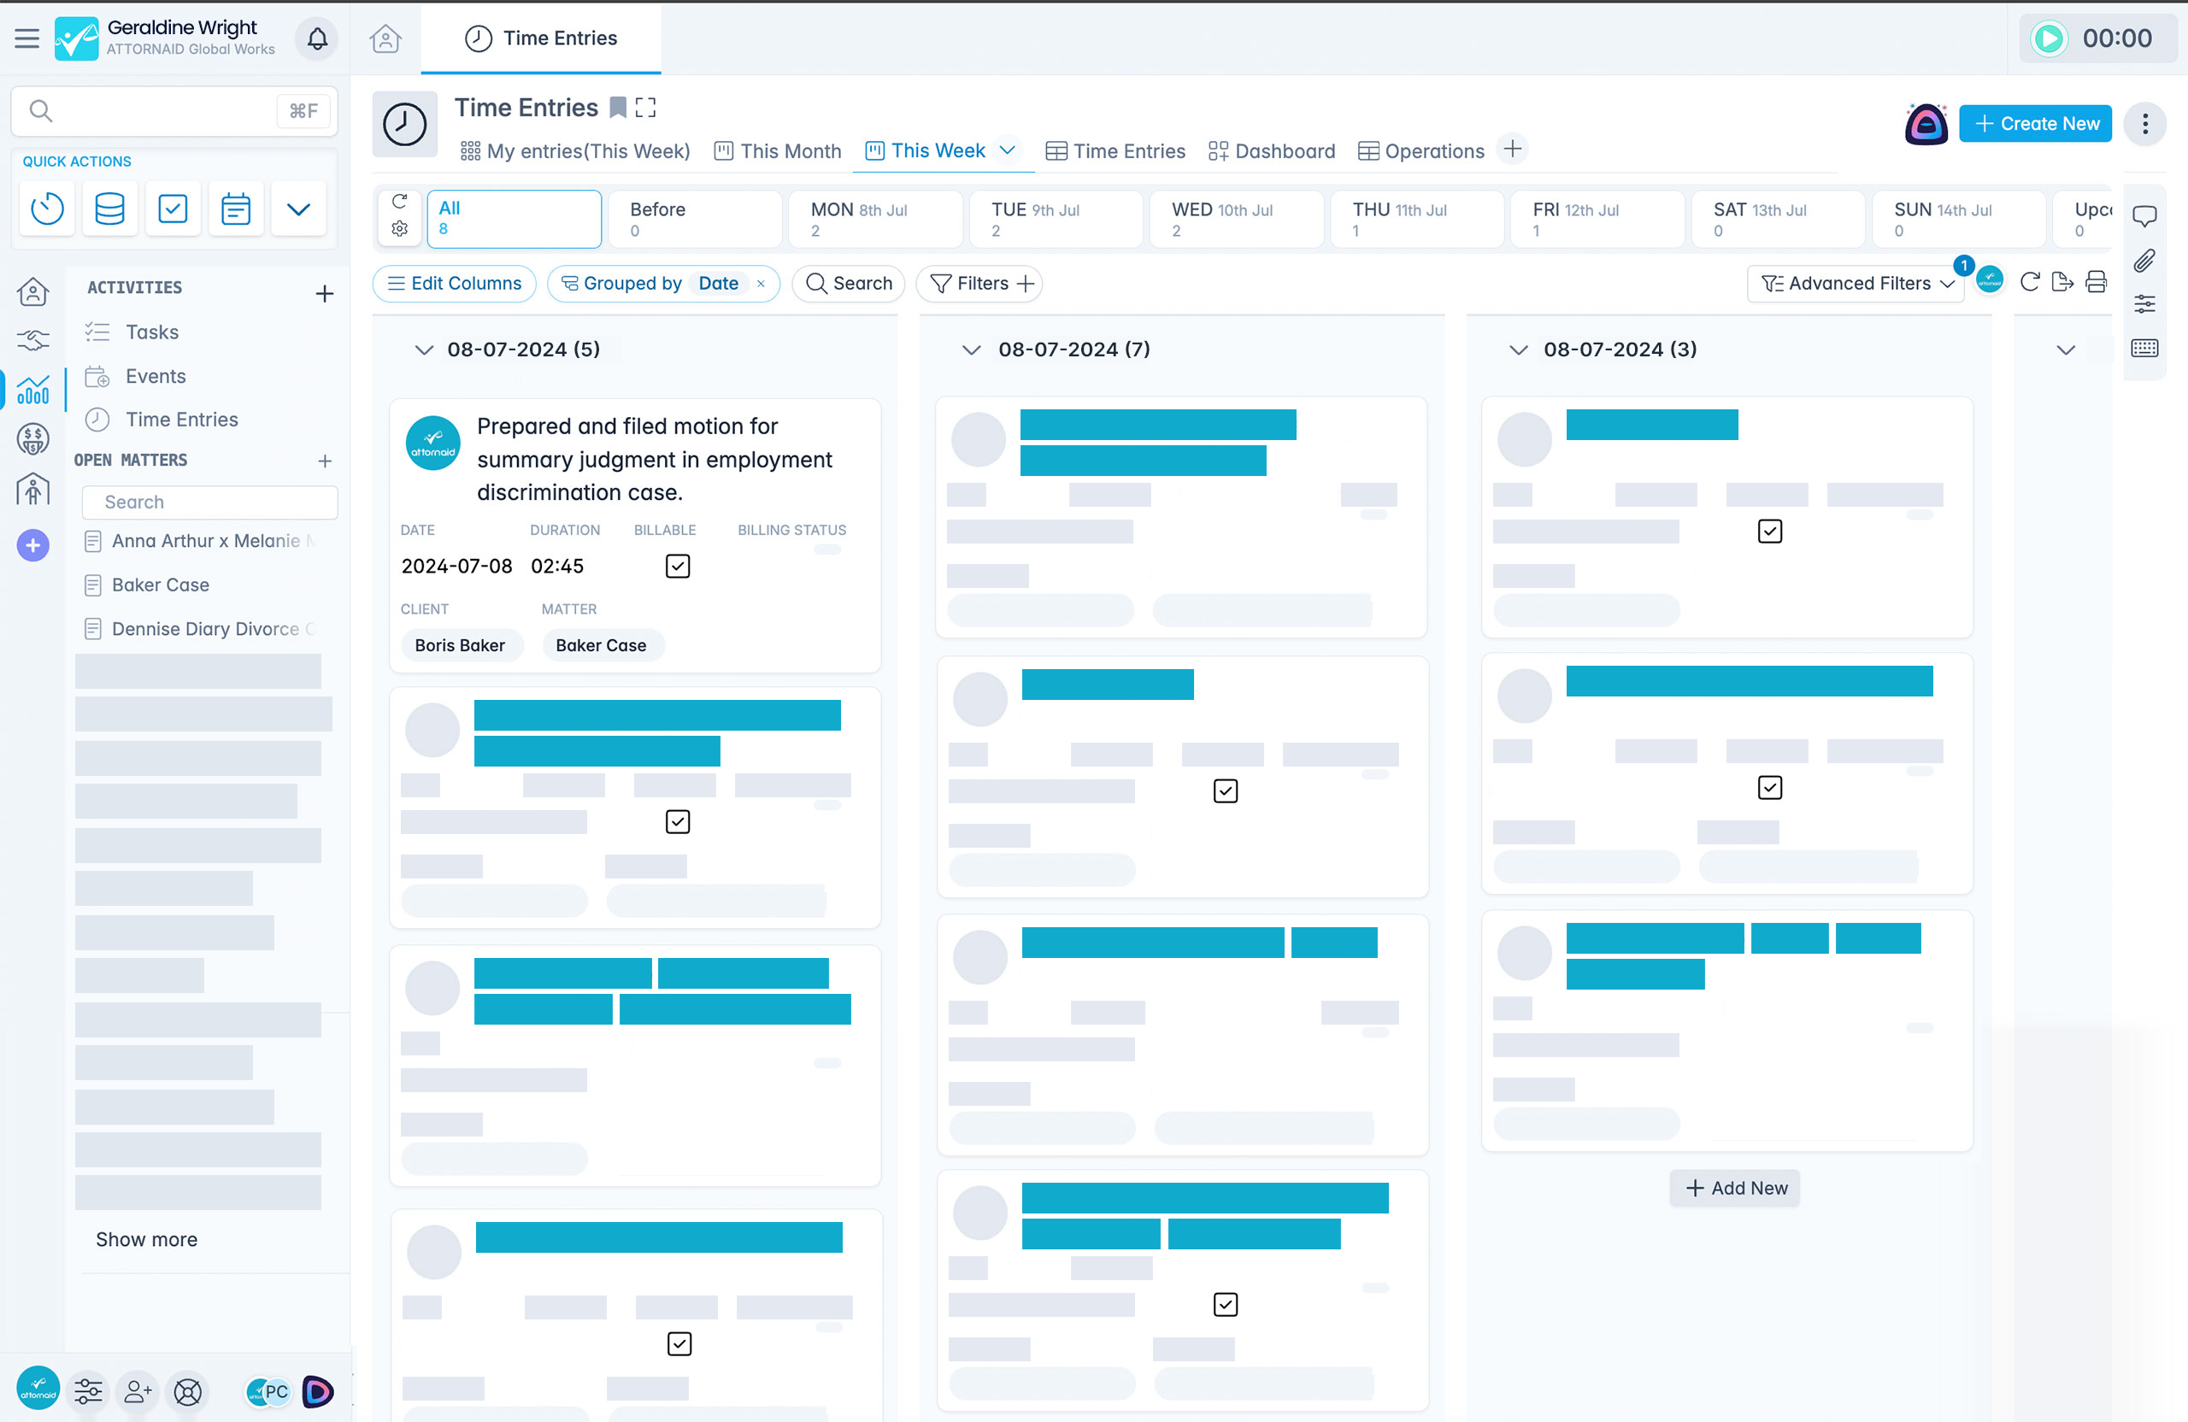Check the billable box on the second column's top card
Viewport: 2188px width, 1422px height.
click(1224, 790)
